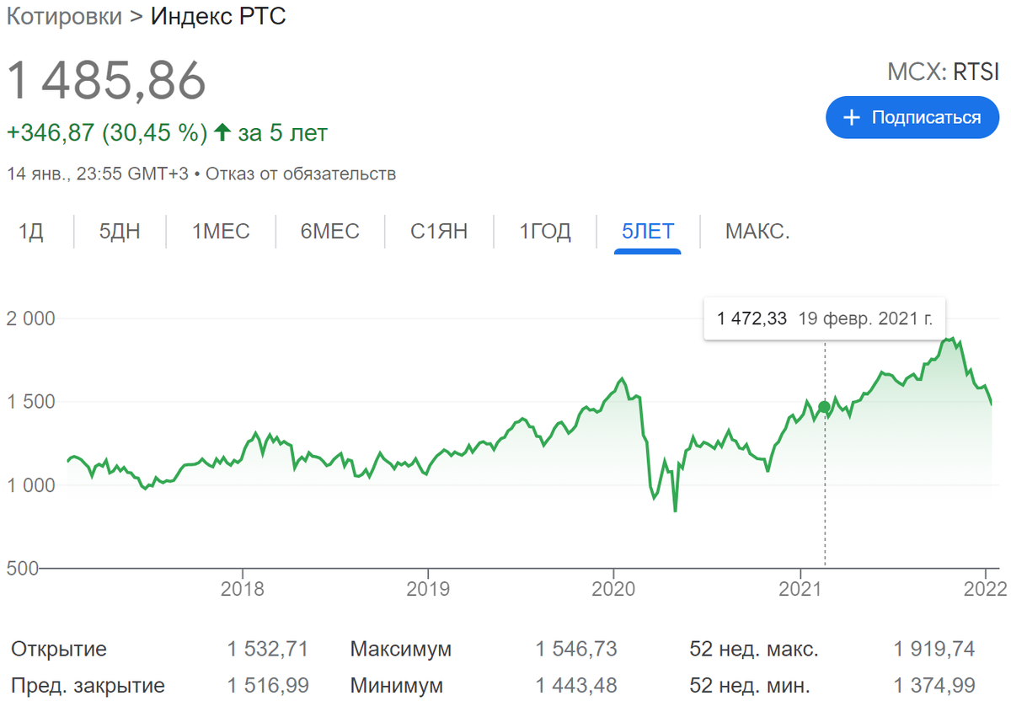Screen dimensions: 1011x701
Task: Switch to the 1Д time range tab
Action: coord(31,231)
